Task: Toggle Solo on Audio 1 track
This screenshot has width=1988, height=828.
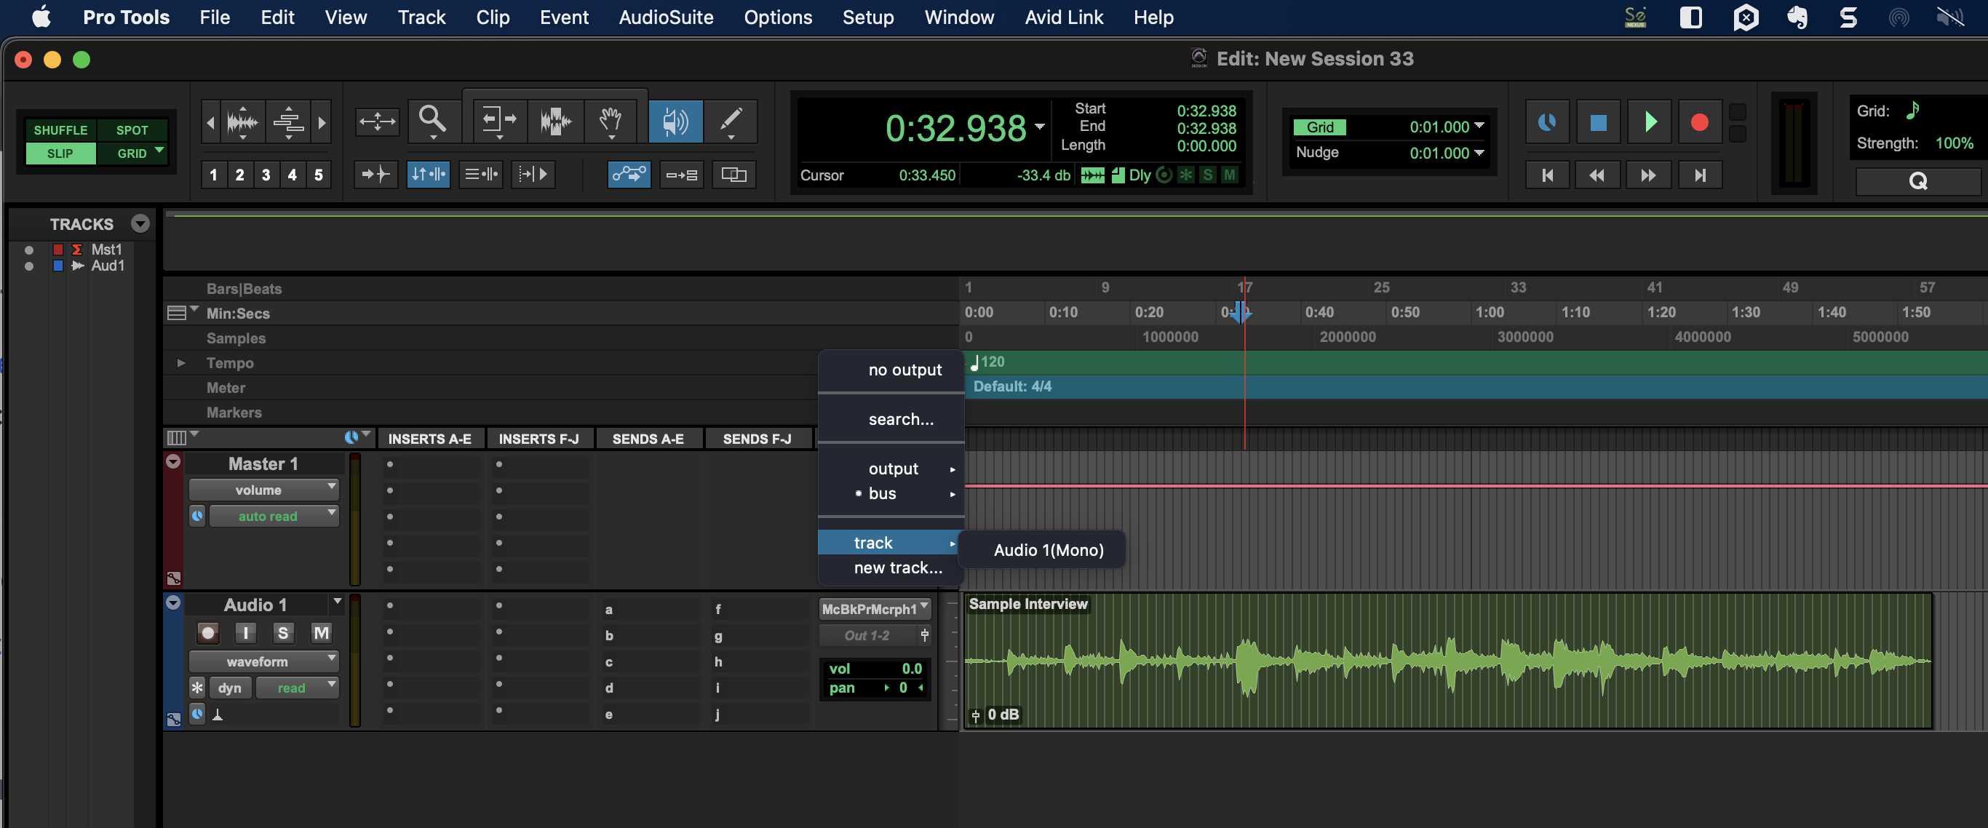Action: point(282,634)
